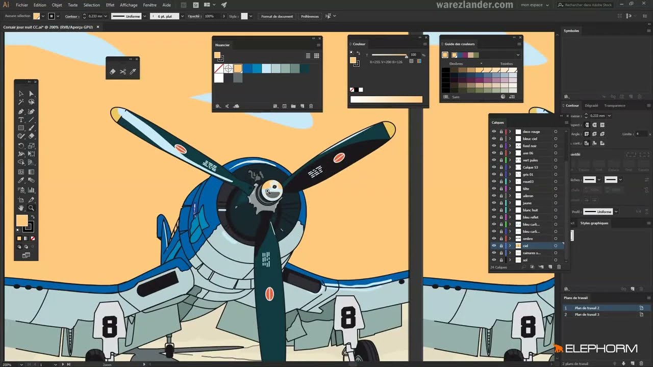The height and width of the screenshot is (367, 653).
Task: Expand the bleuc ciel layer
Action: point(510,139)
